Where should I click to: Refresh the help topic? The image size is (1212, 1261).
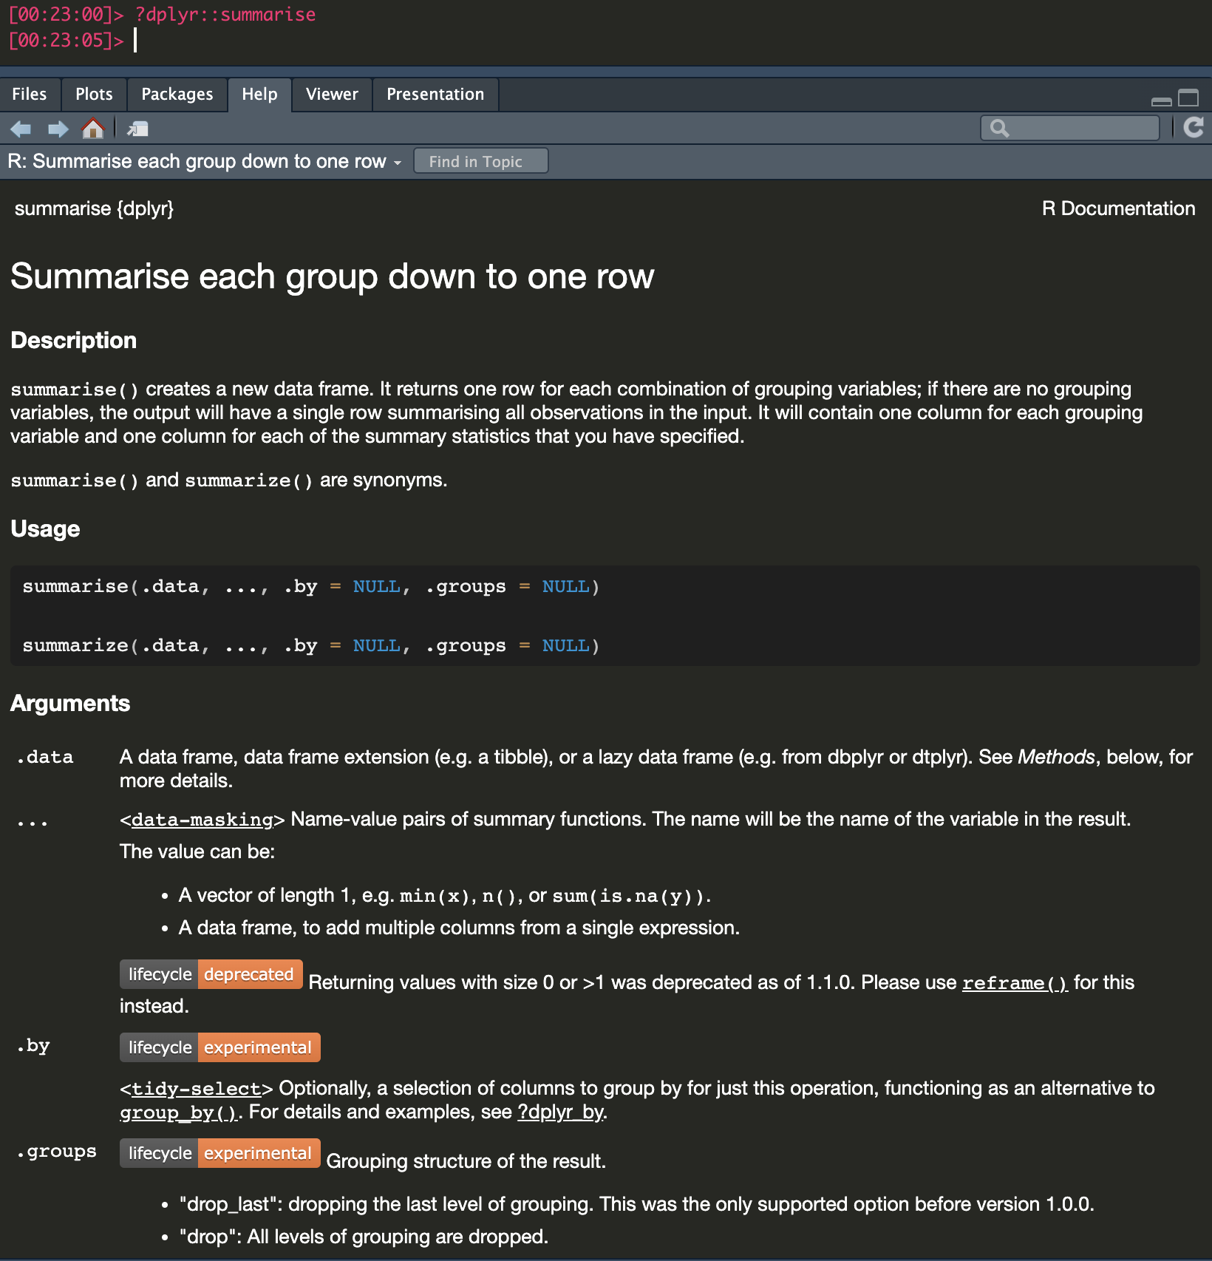(x=1193, y=128)
